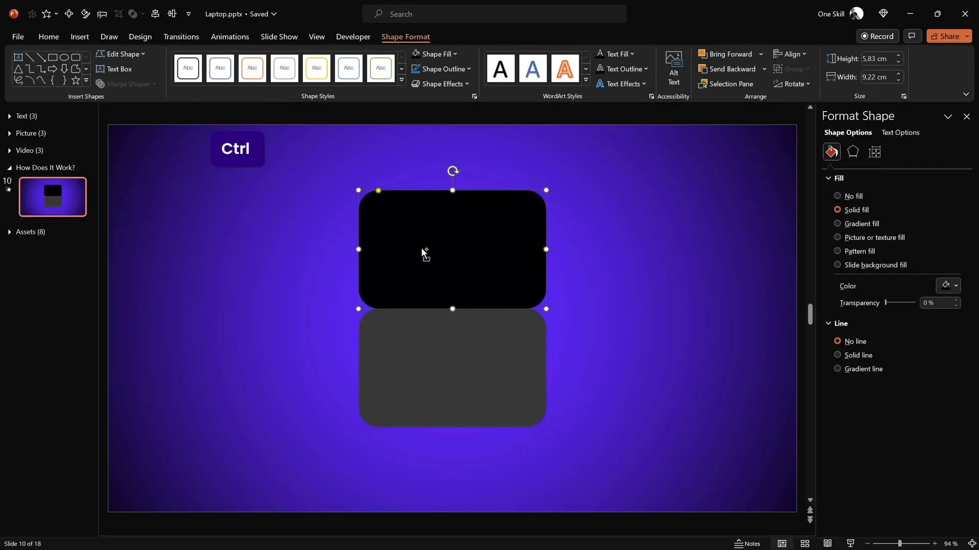Image resolution: width=979 pixels, height=550 pixels.
Task: Click the rotation handle above shape
Action: click(453, 171)
